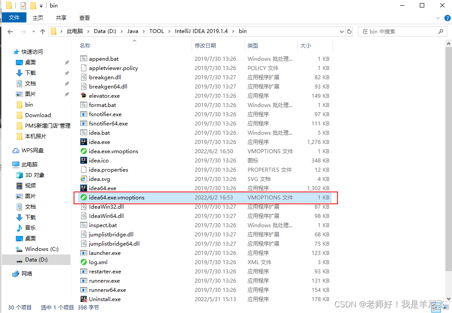Go back with the back arrow

(x=10, y=31)
